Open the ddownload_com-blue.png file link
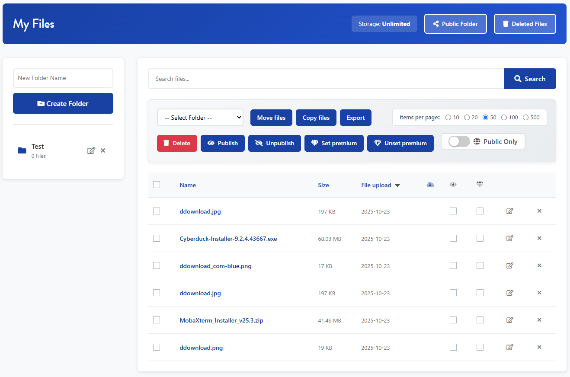This screenshot has width=570, height=377. 215,265
